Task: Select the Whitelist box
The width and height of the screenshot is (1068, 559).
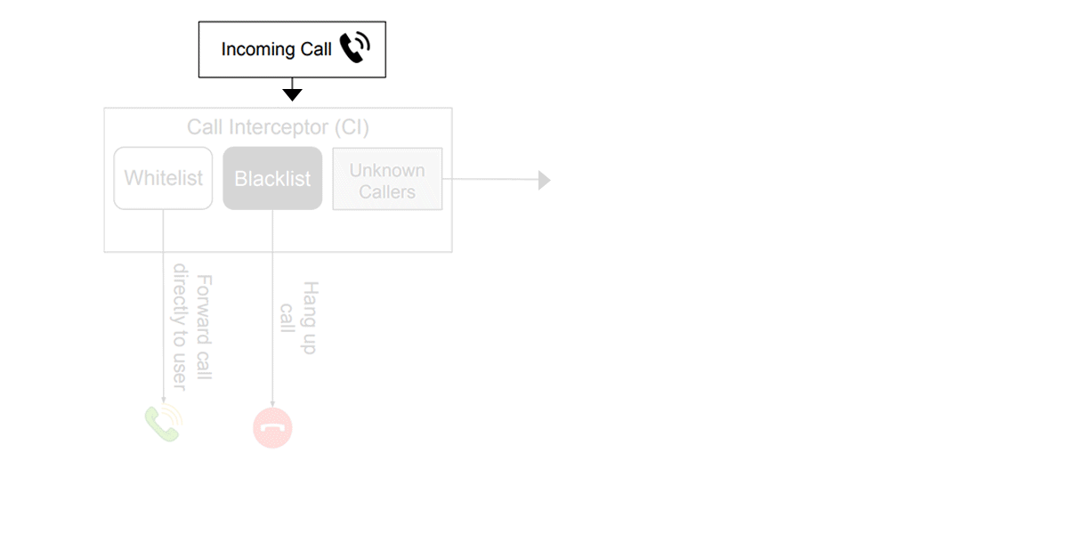Action: coord(164,178)
